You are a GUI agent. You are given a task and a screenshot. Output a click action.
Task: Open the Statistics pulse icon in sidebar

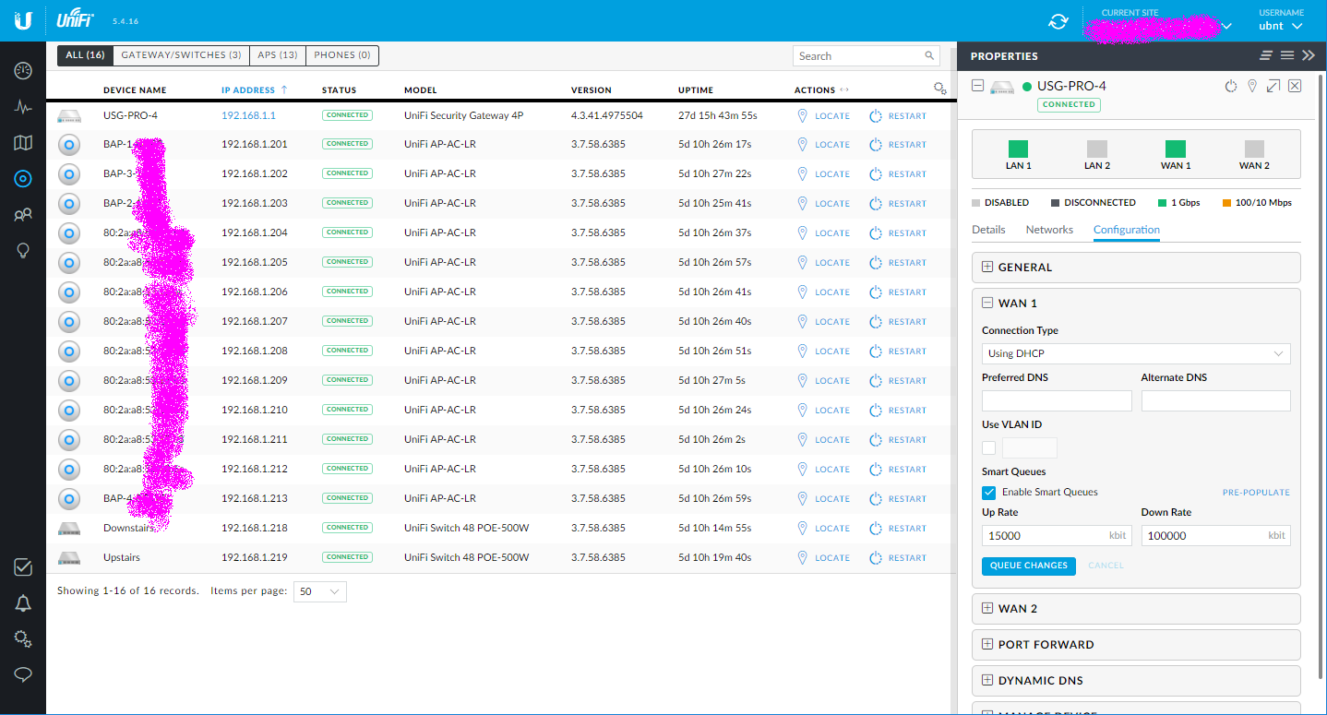(x=23, y=107)
